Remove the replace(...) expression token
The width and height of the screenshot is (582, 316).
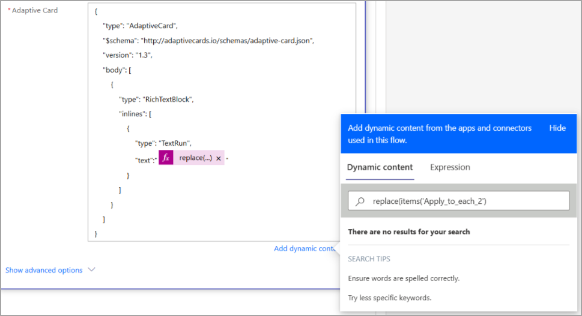click(219, 158)
